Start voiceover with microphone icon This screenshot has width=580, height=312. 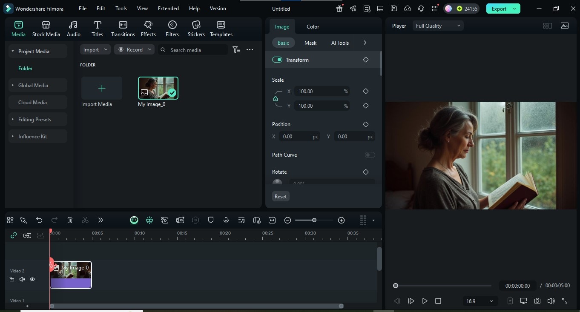(226, 220)
